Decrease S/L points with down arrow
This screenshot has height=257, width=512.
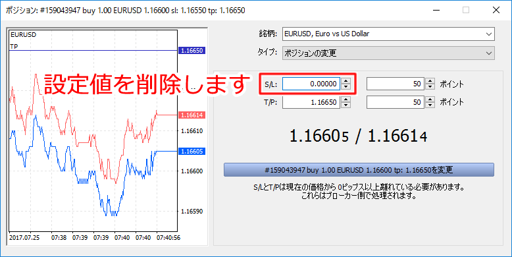point(430,86)
